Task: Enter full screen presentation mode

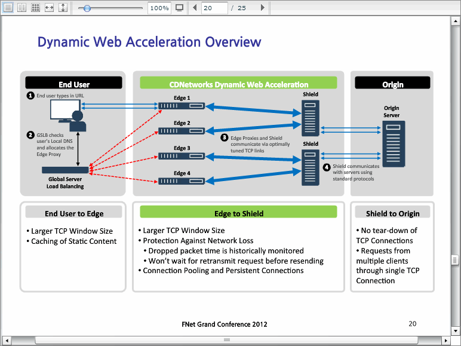Action: click(x=179, y=8)
